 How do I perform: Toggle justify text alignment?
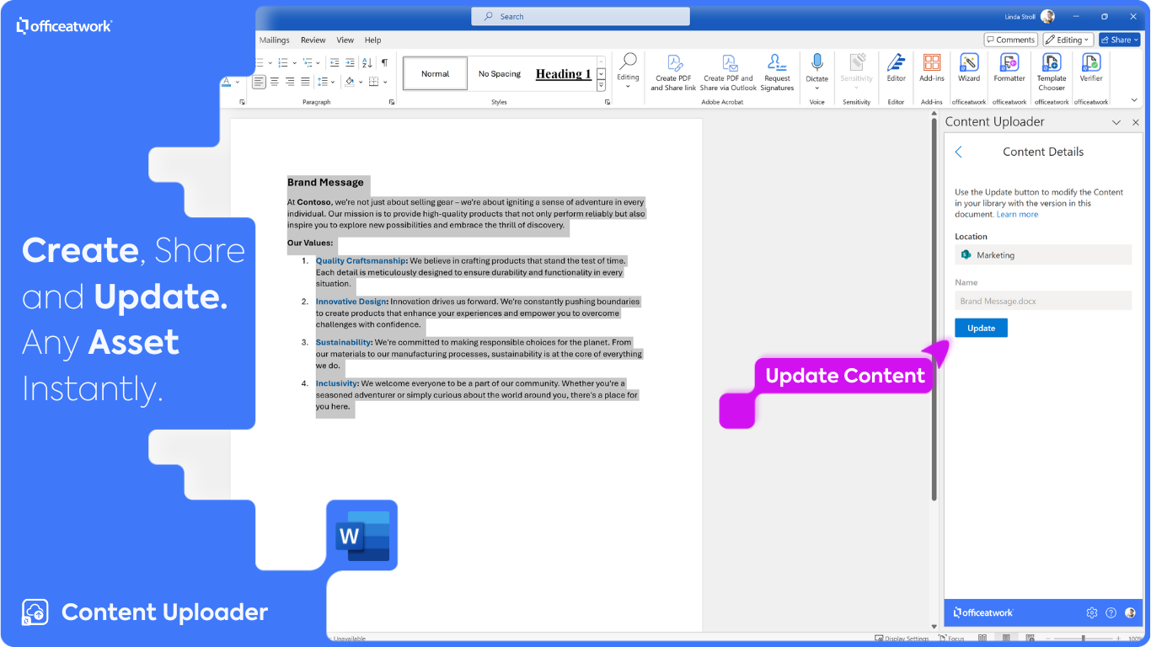click(305, 82)
